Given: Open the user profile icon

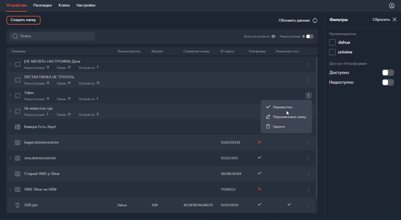Looking at the screenshot, I should [x=392, y=6].
